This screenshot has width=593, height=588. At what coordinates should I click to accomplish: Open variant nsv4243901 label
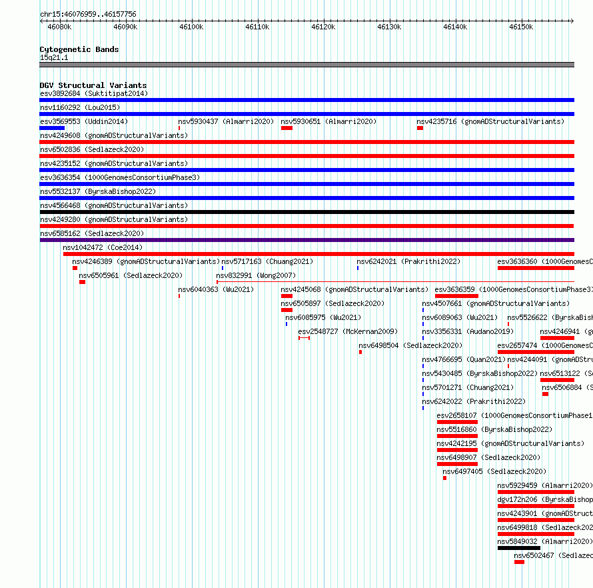545,513
